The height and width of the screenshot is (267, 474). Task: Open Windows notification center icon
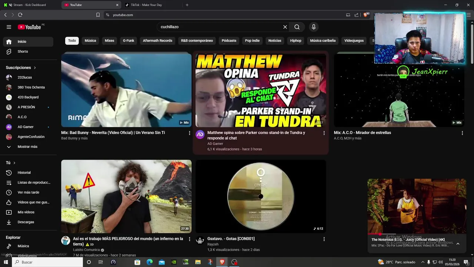pos(466,262)
